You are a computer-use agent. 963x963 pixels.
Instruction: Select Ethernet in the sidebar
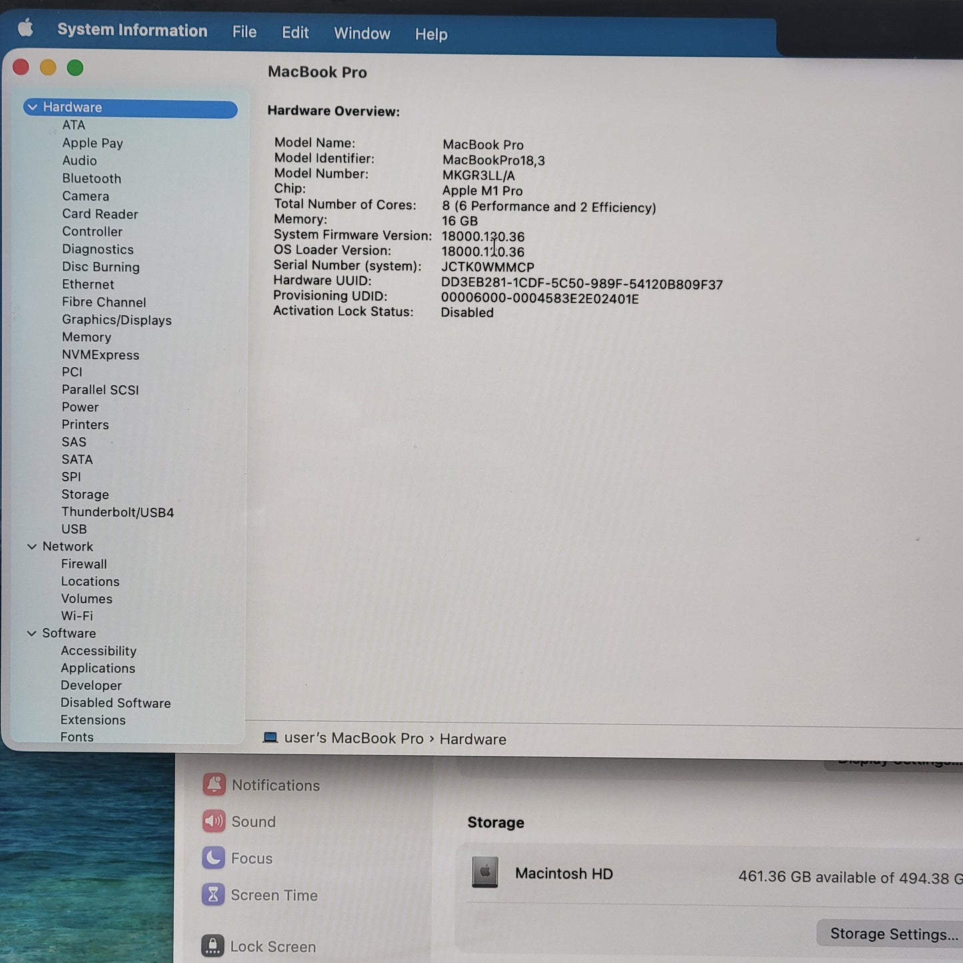click(88, 285)
